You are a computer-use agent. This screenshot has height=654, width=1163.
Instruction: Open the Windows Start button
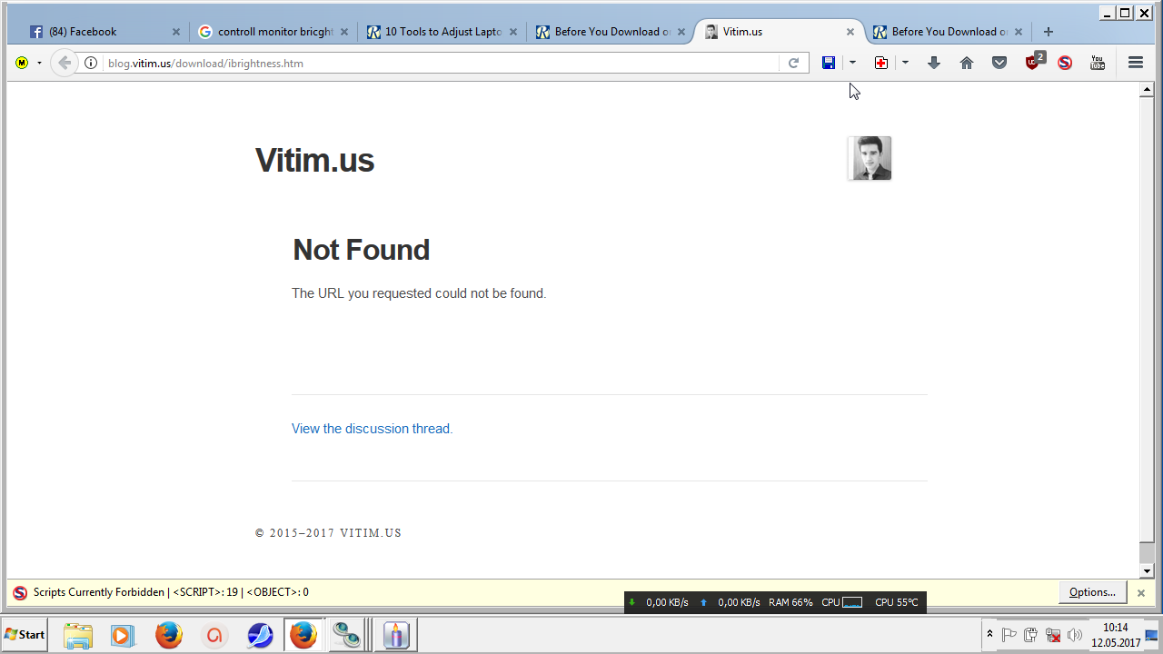click(x=25, y=634)
